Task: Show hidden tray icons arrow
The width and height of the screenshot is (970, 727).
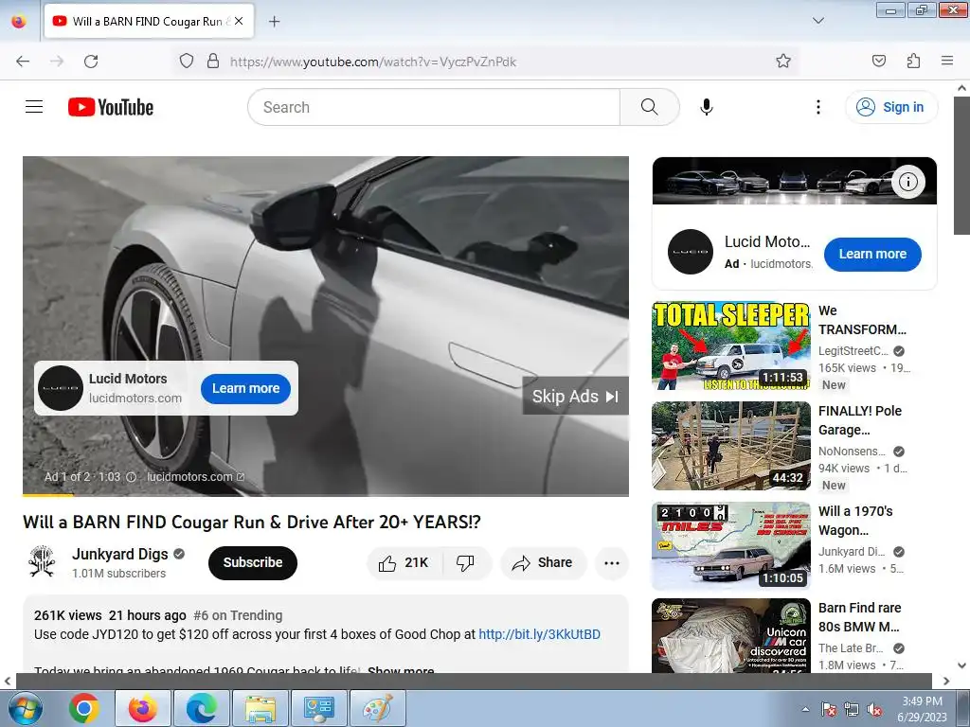Action: (x=805, y=709)
